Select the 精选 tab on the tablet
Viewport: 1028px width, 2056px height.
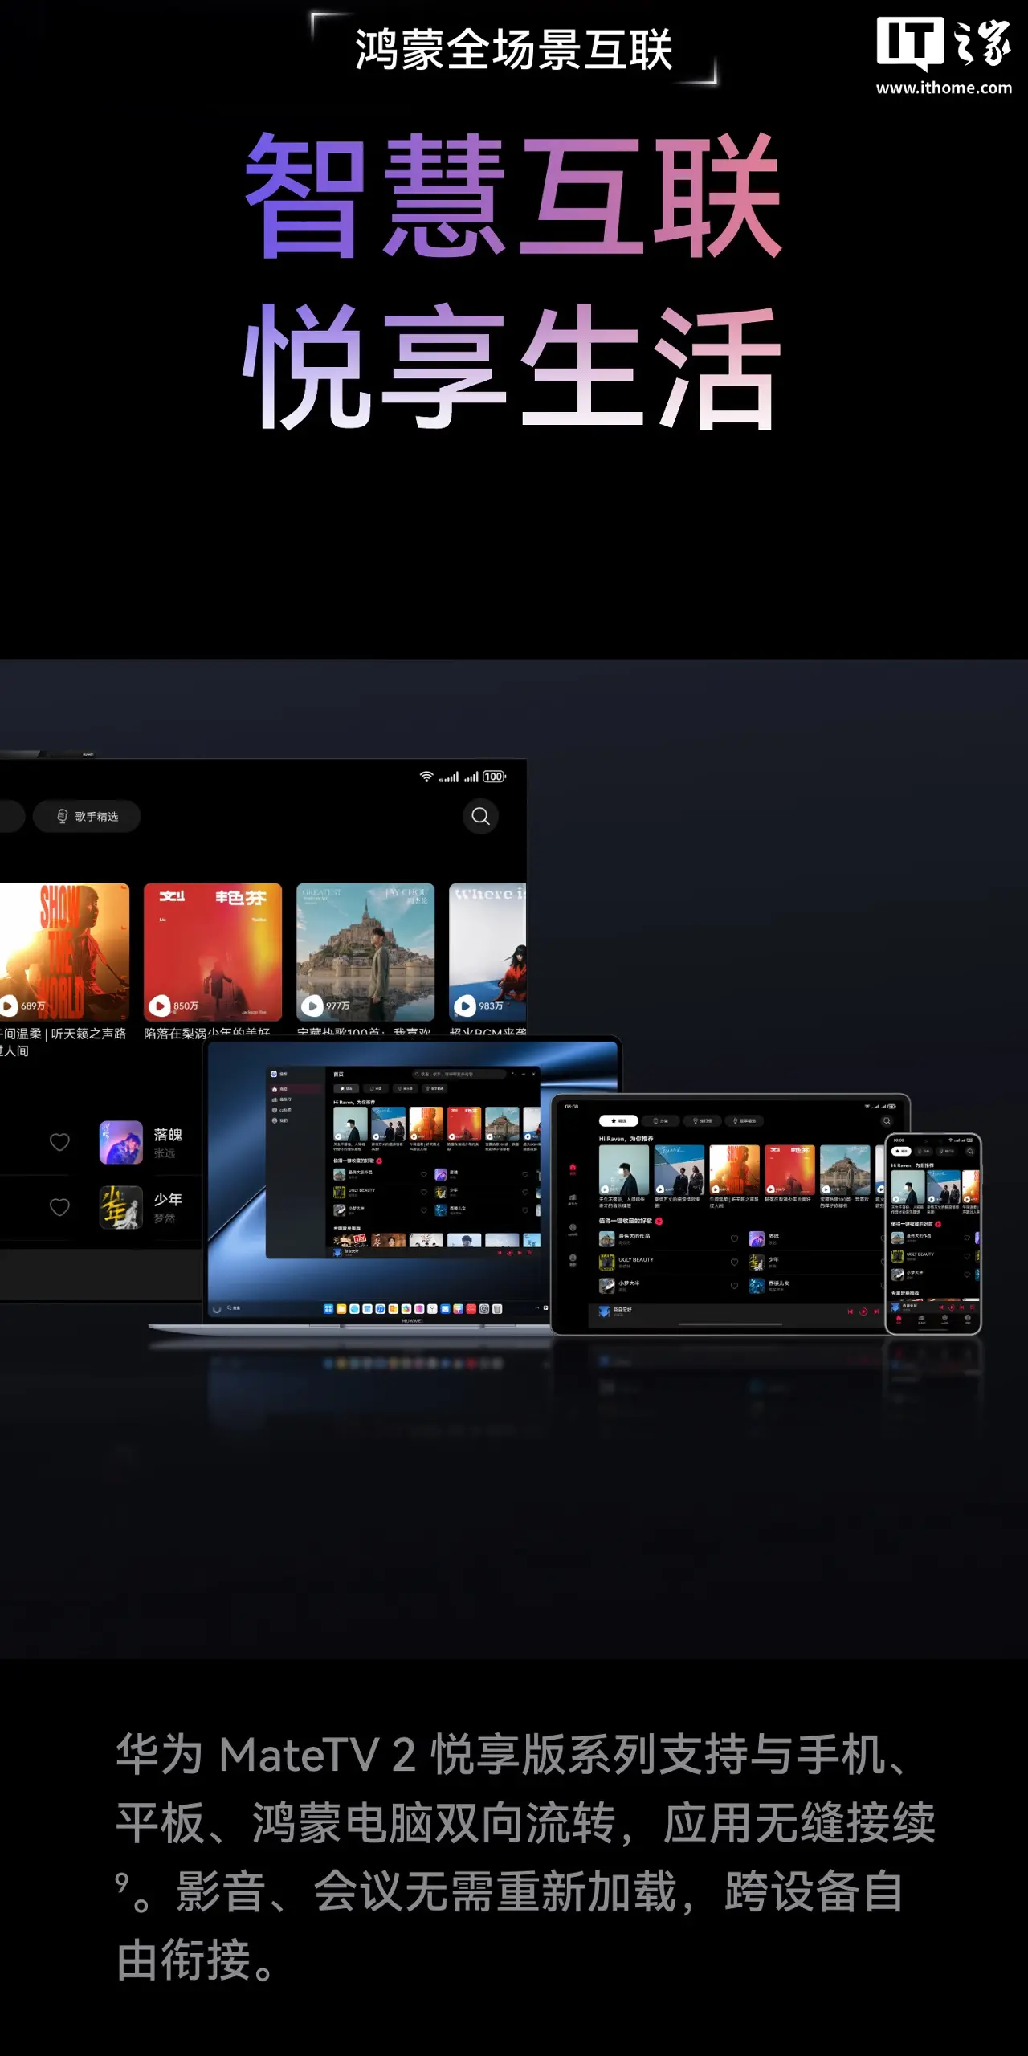pyautogui.click(x=618, y=1120)
